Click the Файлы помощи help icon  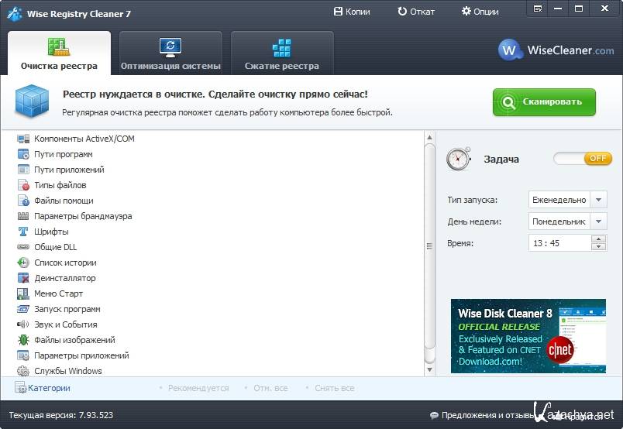coord(23,201)
